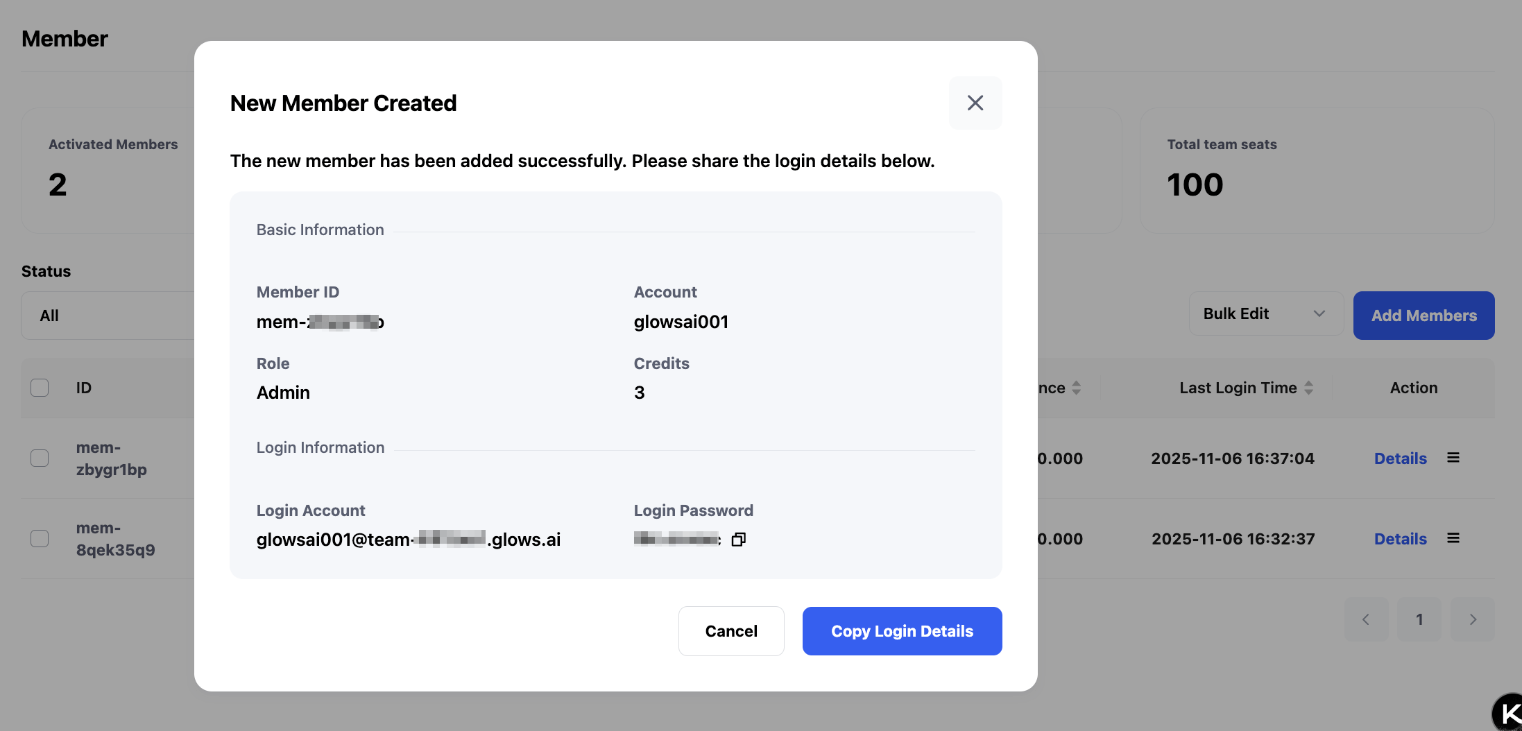
Task: Go to previous page arrow
Action: click(1366, 619)
